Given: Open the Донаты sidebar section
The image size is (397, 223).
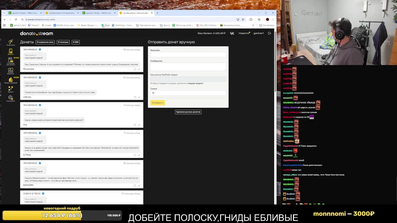Looking at the screenshot, I should coord(11,52).
